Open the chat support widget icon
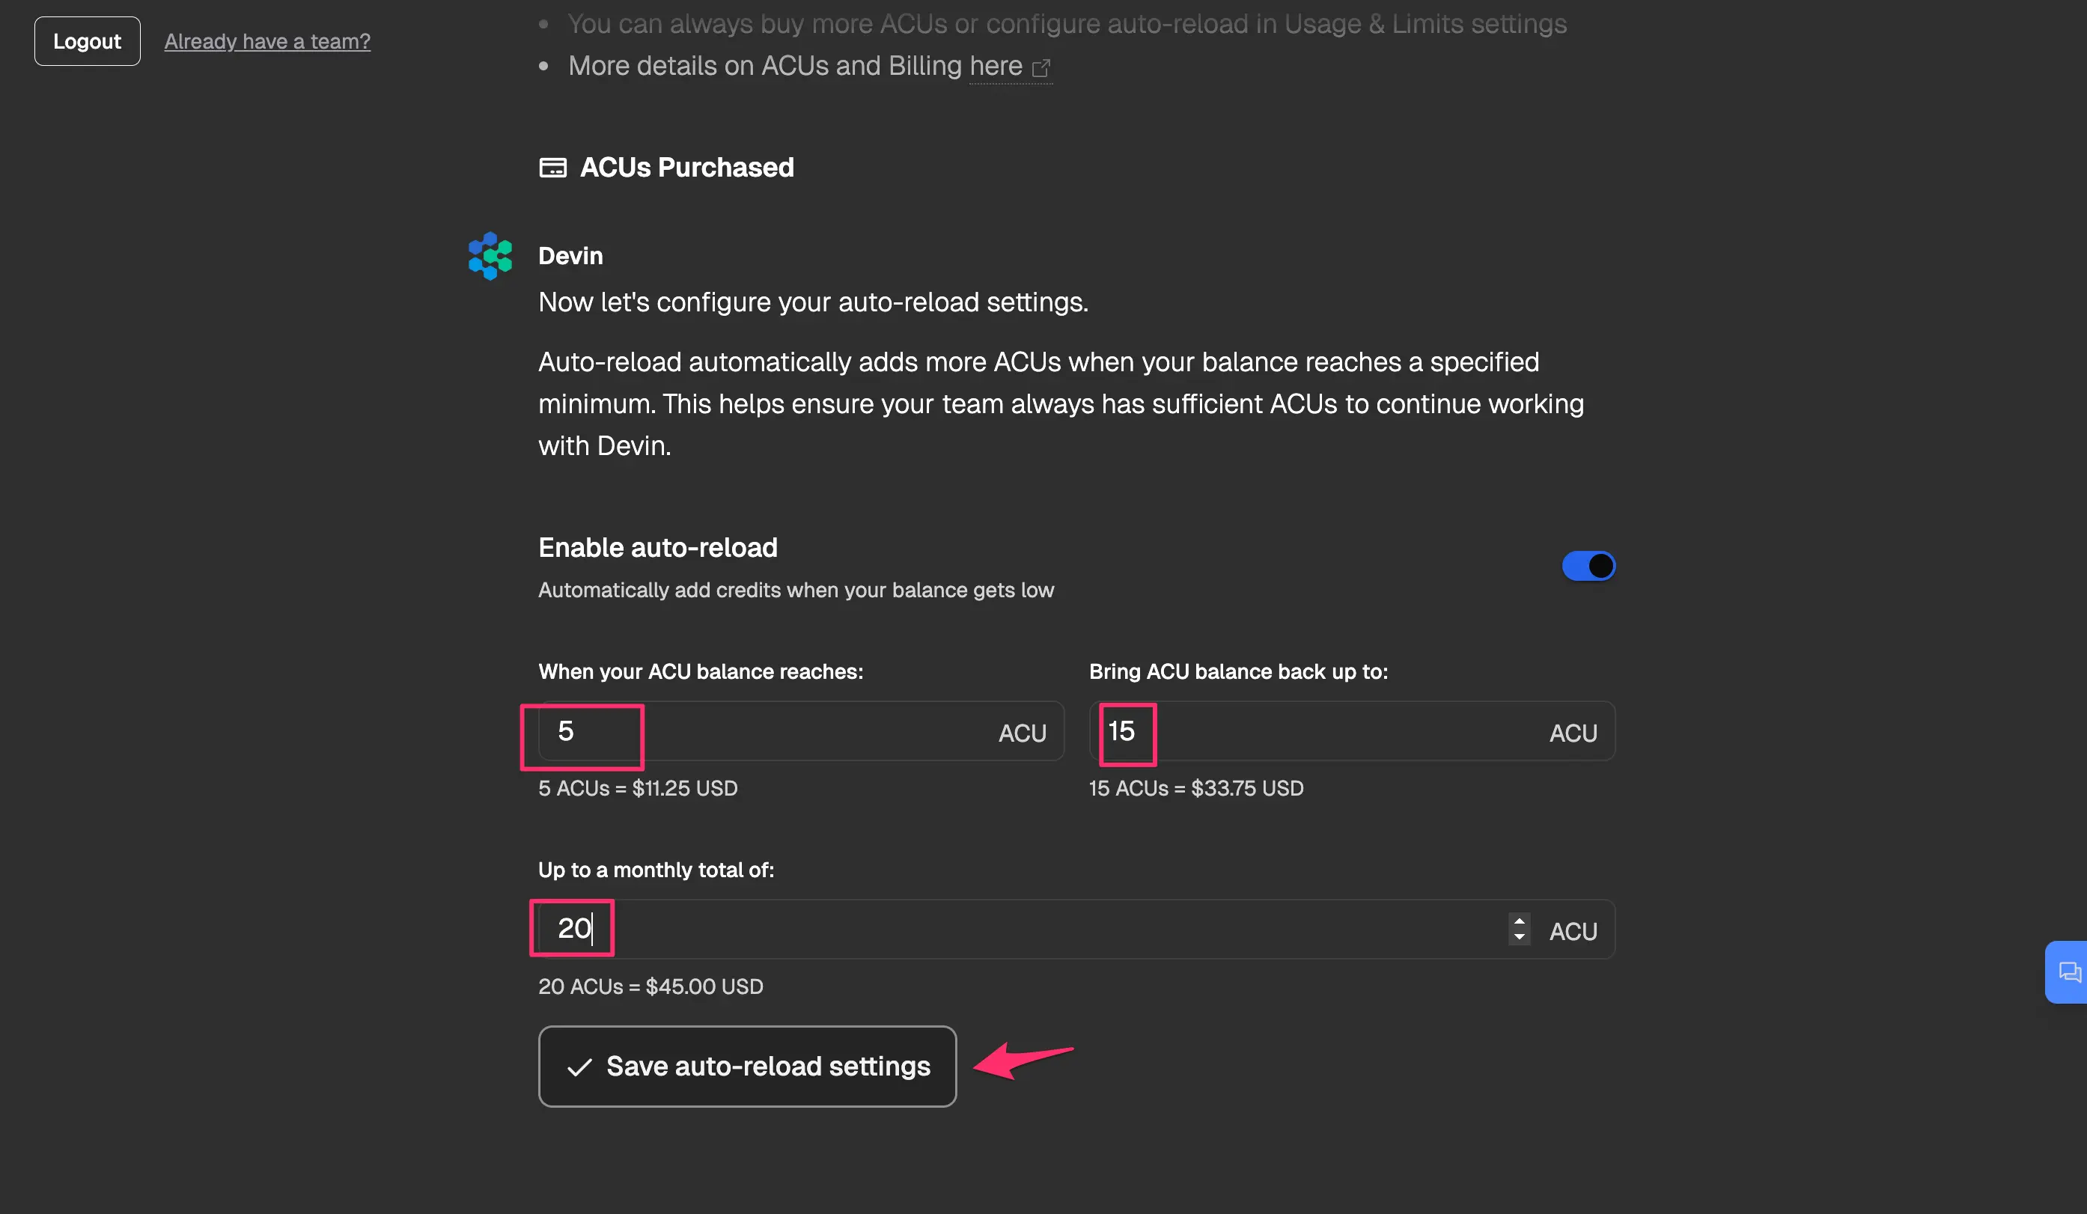The image size is (2087, 1214). point(2069,972)
